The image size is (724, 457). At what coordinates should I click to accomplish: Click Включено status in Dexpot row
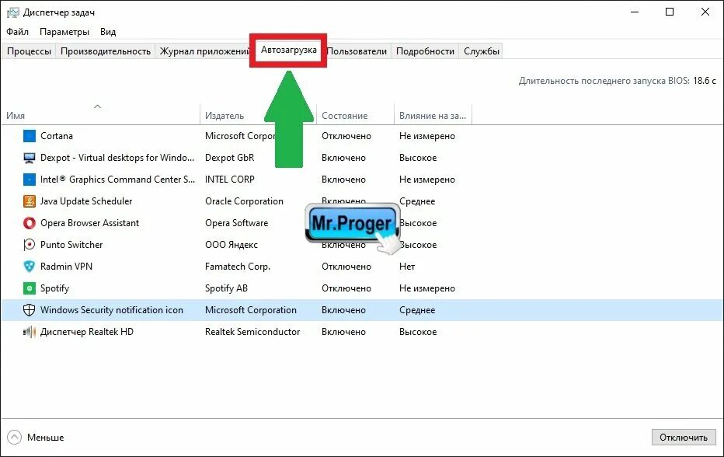tap(343, 158)
